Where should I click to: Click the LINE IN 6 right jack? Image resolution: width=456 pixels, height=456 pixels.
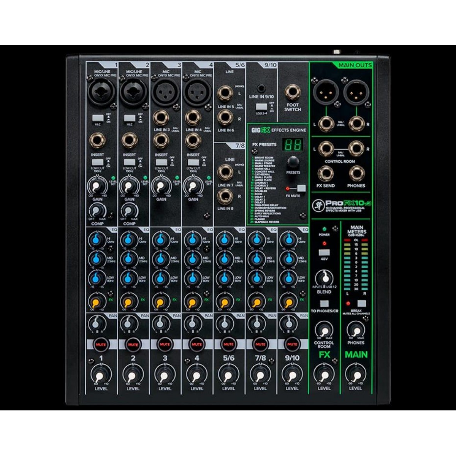click(225, 117)
